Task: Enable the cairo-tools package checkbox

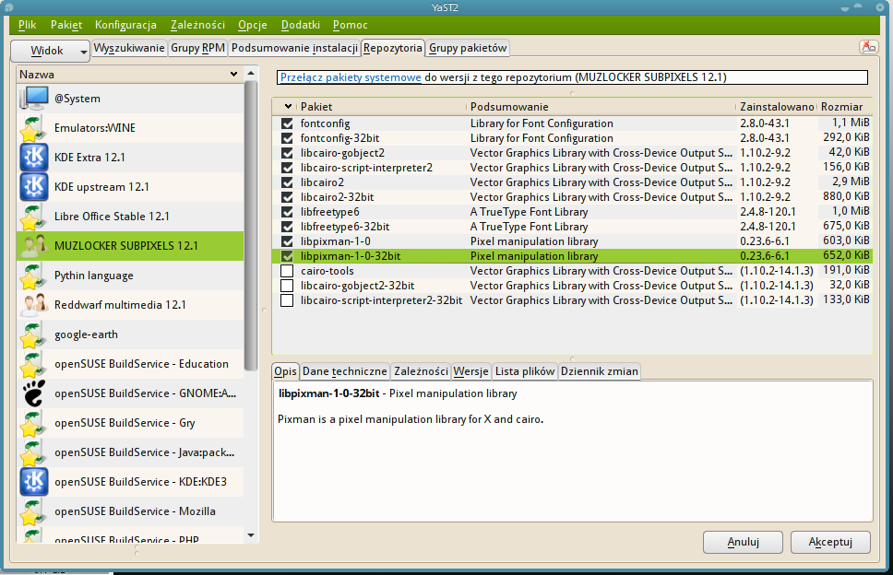Action: 285,270
